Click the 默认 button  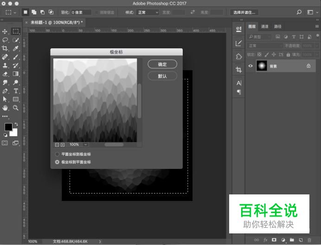pyautogui.click(x=162, y=76)
